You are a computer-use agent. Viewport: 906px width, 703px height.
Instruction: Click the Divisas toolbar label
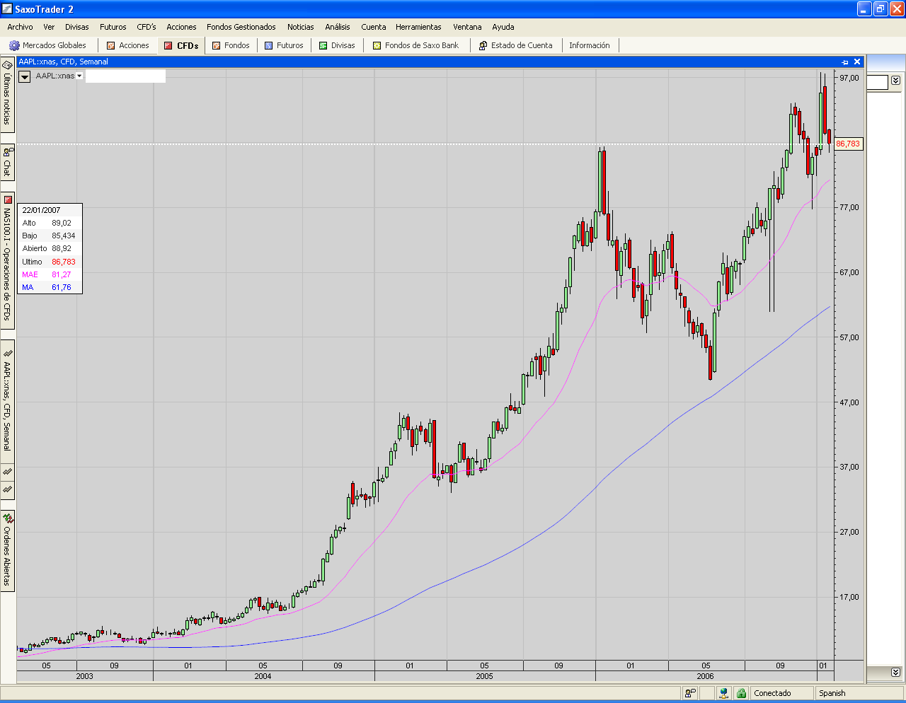[343, 45]
